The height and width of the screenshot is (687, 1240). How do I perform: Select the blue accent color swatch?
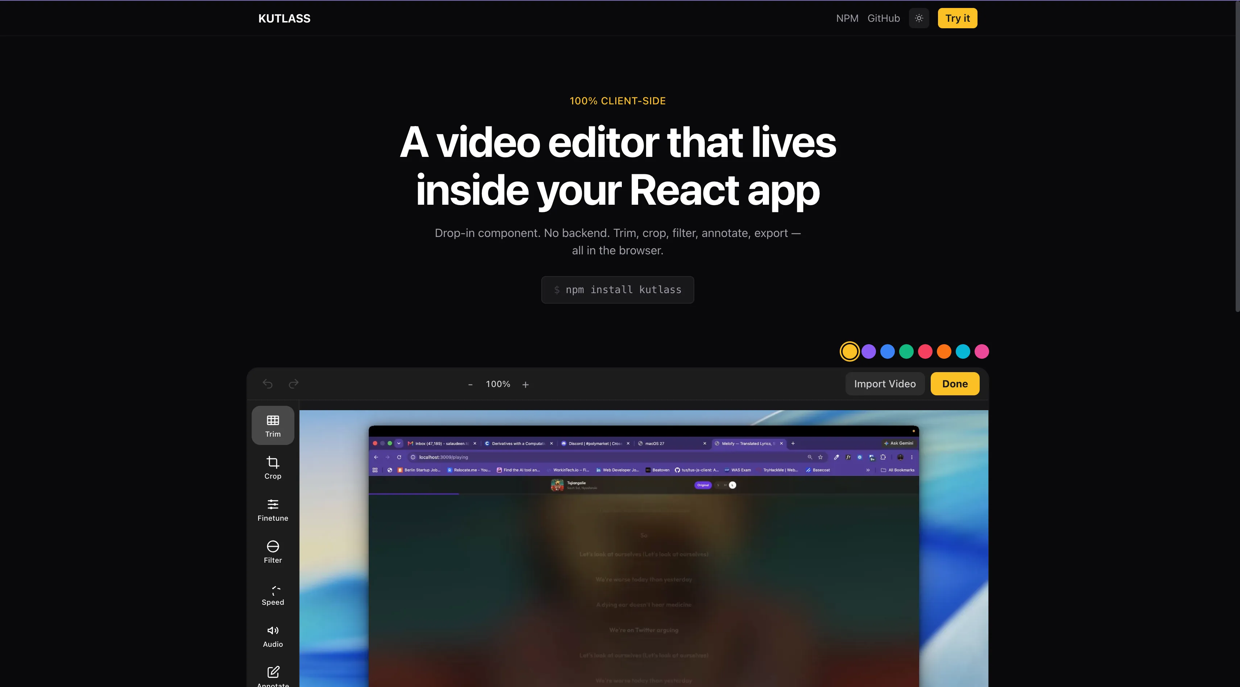[x=888, y=352]
